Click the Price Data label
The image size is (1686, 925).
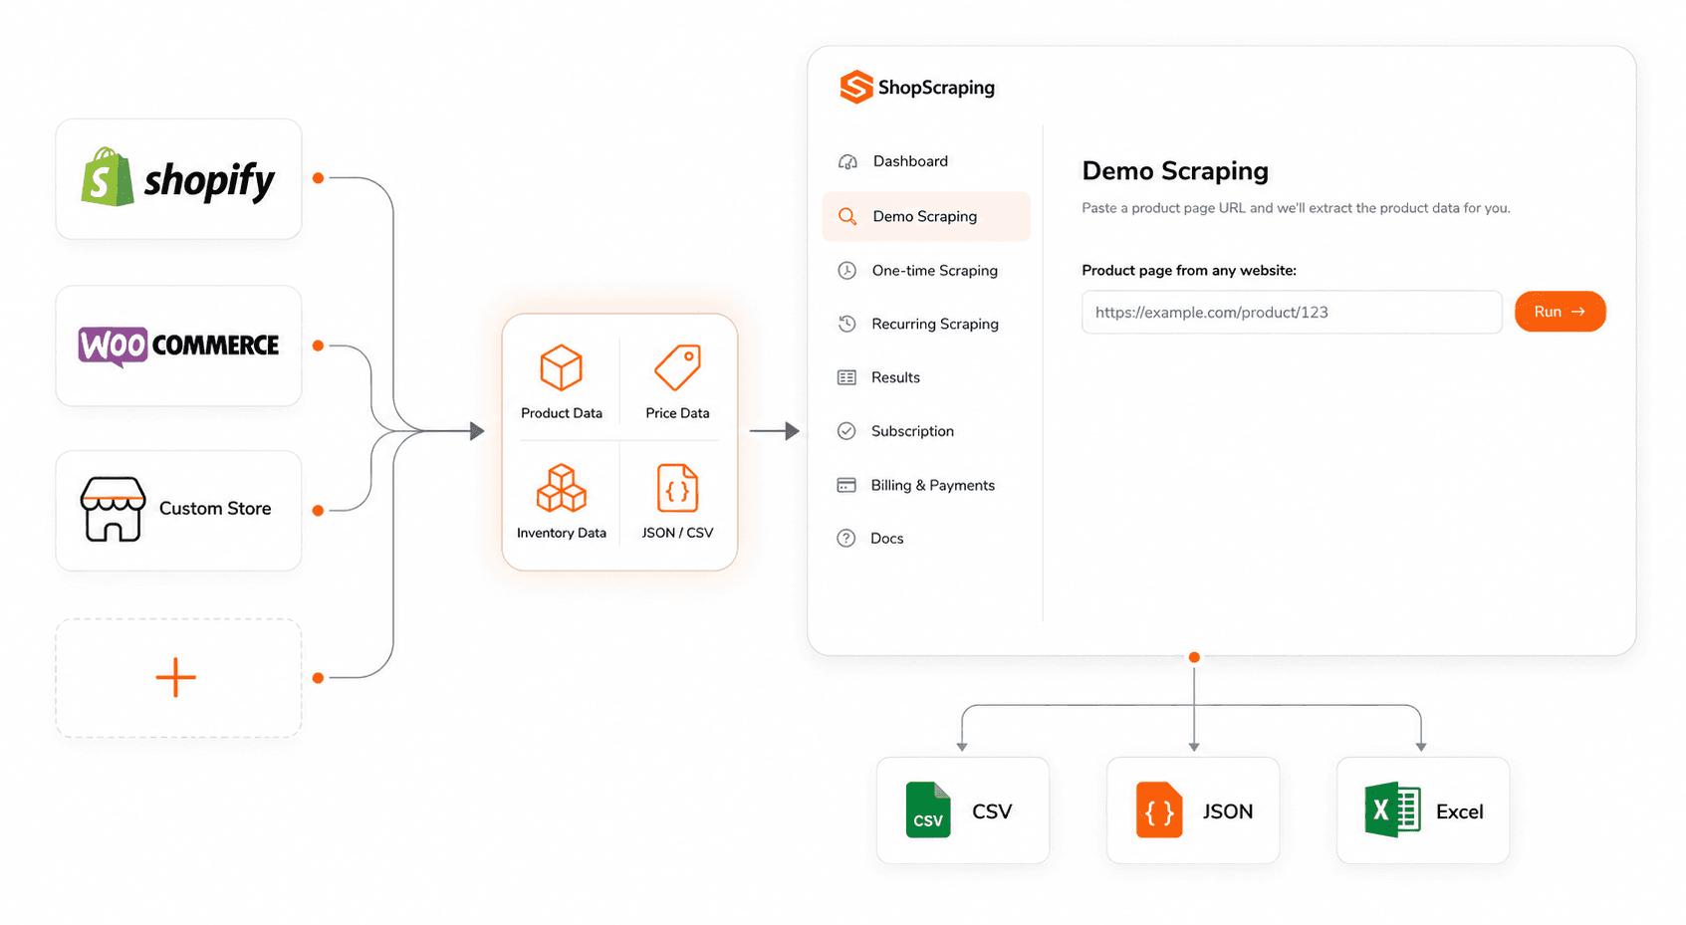677,413
